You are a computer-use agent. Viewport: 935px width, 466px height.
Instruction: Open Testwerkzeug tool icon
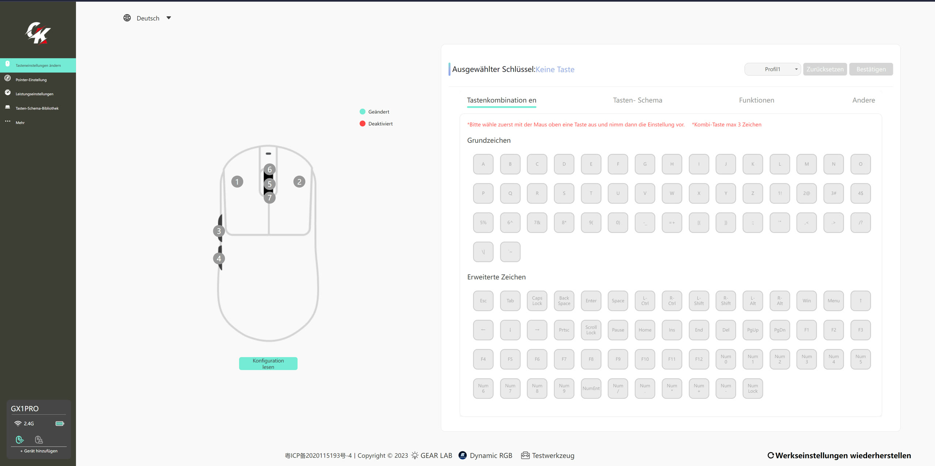(525, 455)
